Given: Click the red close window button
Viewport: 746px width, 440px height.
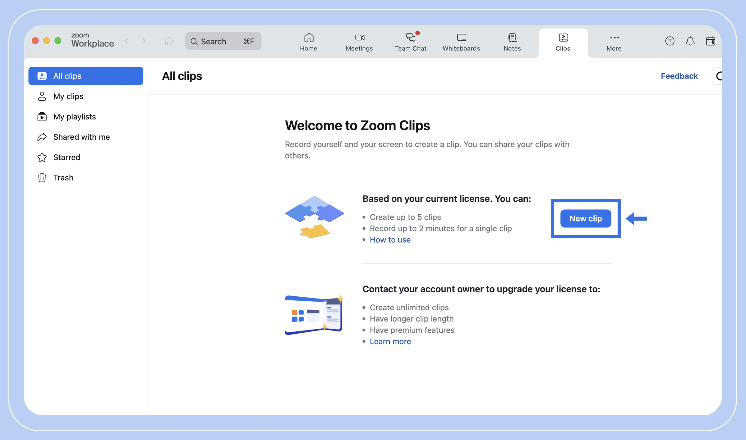Looking at the screenshot, I should click(35, 41).
